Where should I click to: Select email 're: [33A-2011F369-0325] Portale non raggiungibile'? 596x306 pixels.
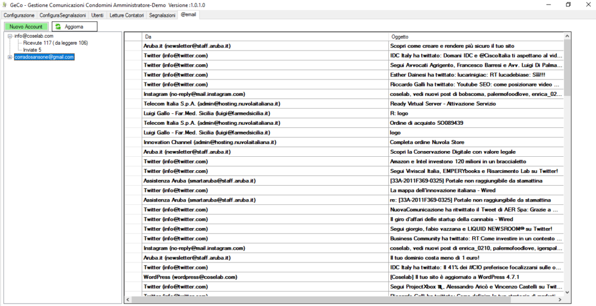476,200
